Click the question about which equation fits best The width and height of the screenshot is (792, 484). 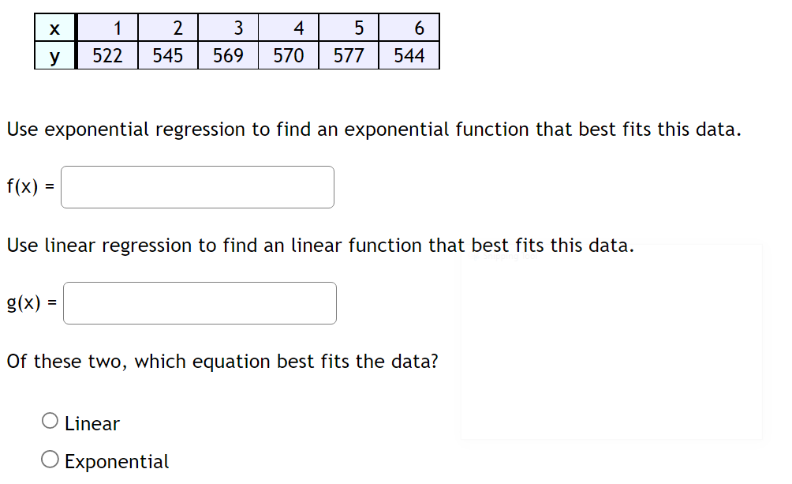tap(222, 362)
